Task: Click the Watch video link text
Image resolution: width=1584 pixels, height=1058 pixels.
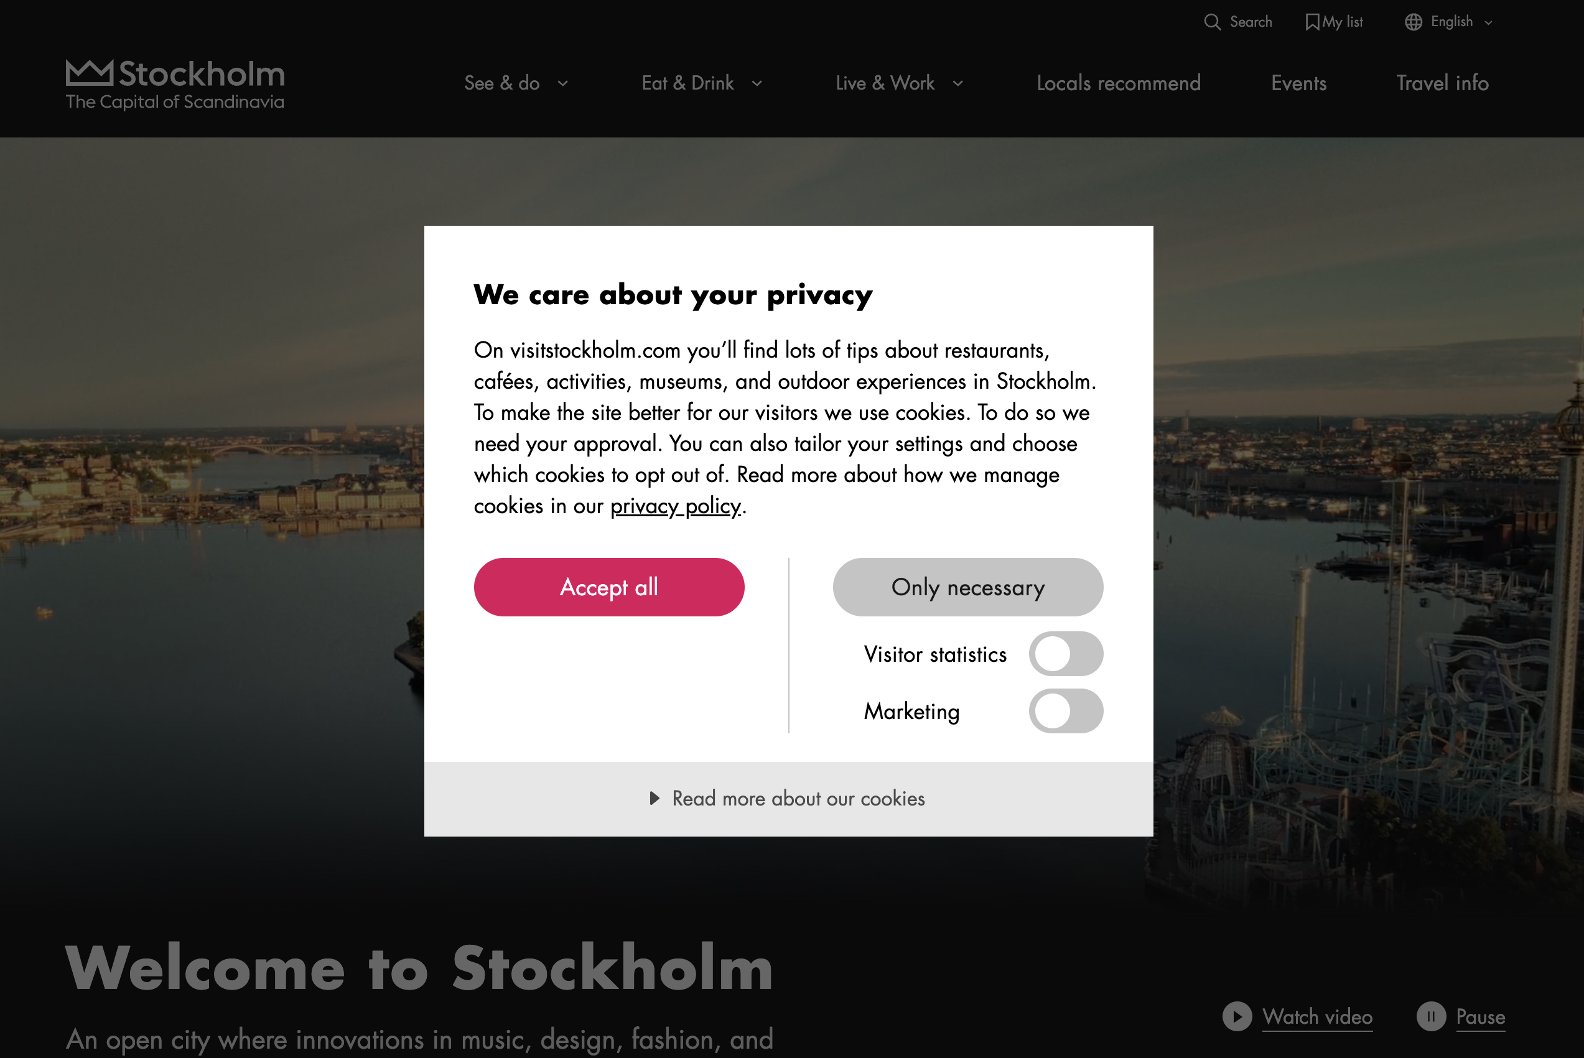Action: pos(1318,1016)
